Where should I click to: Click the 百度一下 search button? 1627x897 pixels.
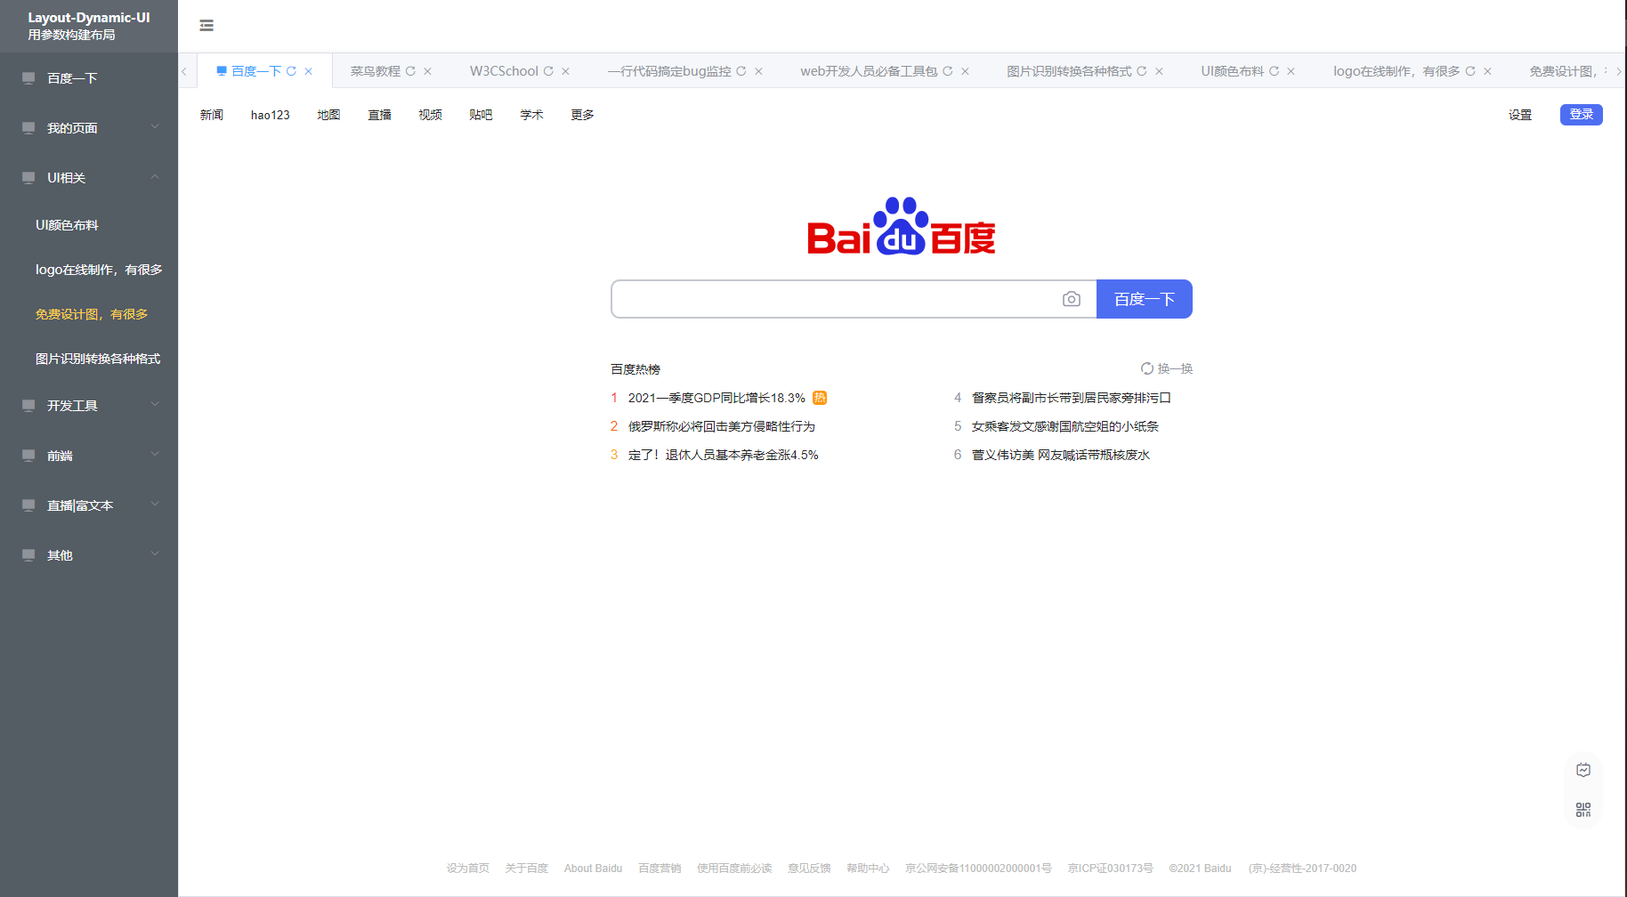[x=1145, y=299]
